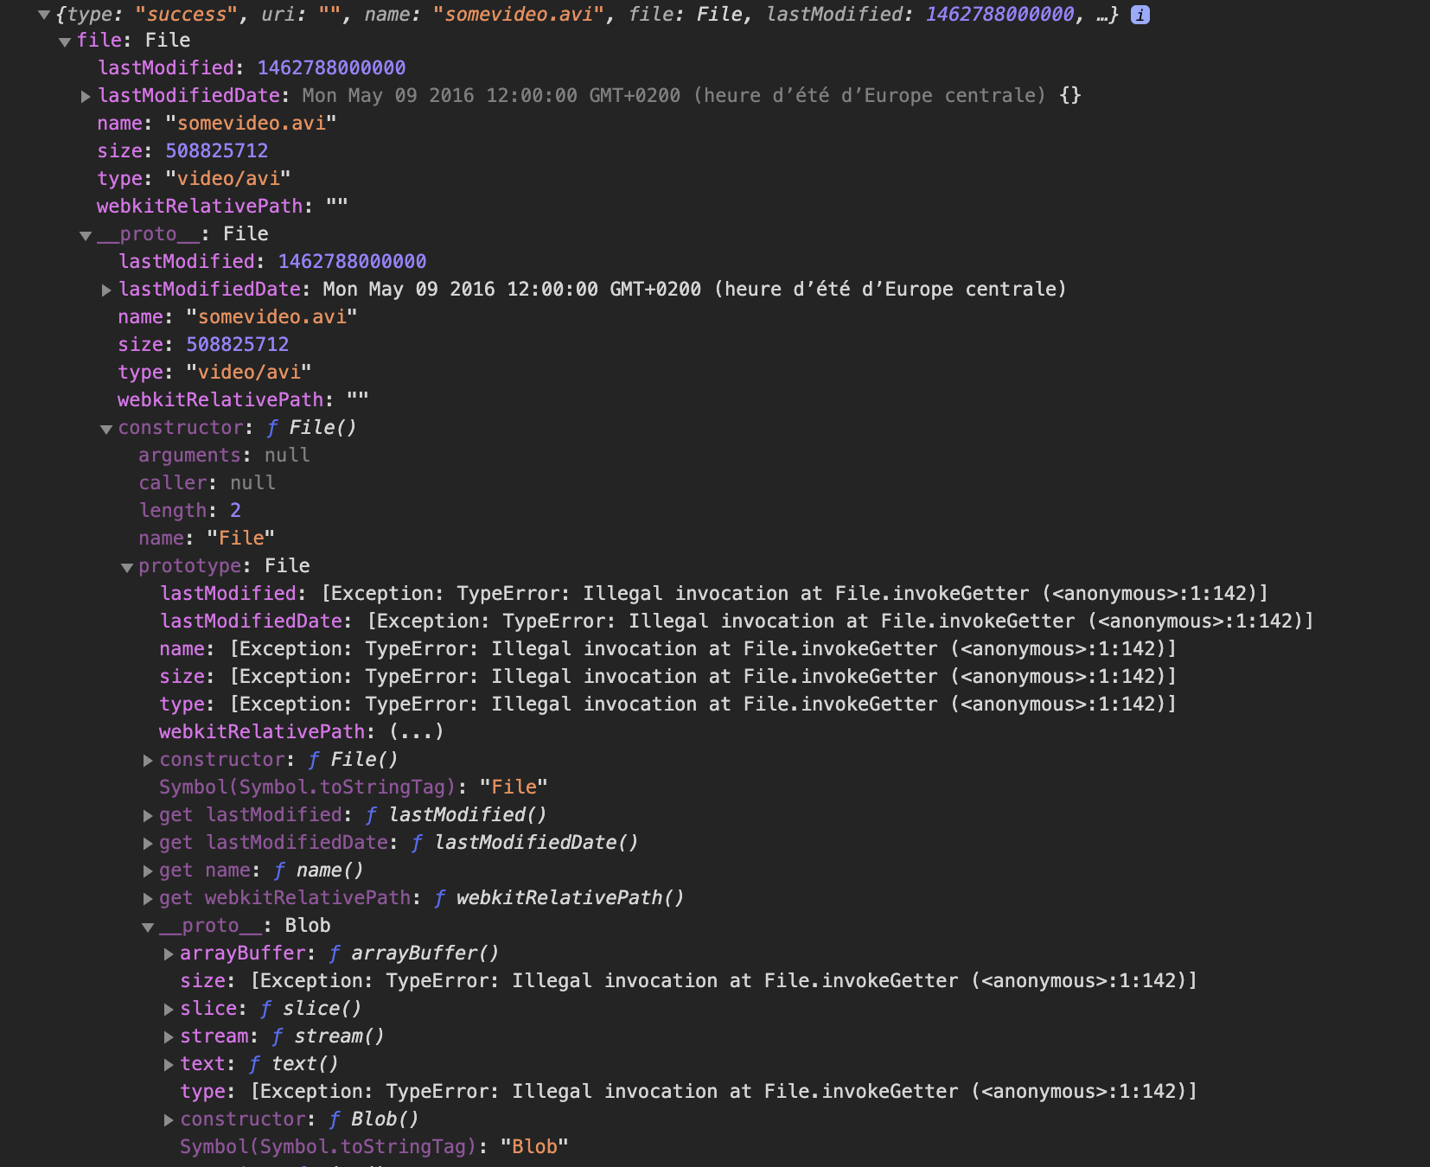1430x1167 pixels.
Task: Click the ƒ icon beside stream()
Action: coord(277,1036)
